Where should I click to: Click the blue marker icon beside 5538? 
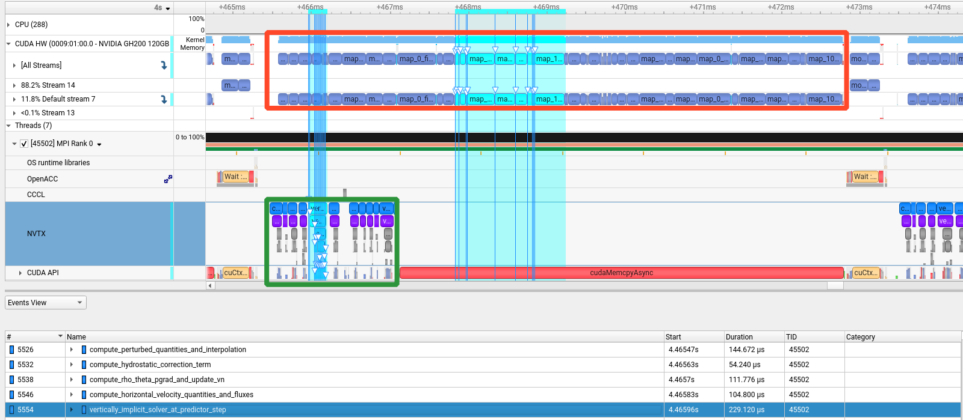(11, 380)
